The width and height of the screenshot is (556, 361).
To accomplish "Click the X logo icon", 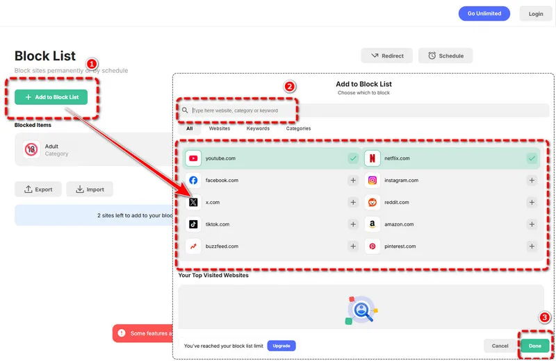I will coord(193,202).
